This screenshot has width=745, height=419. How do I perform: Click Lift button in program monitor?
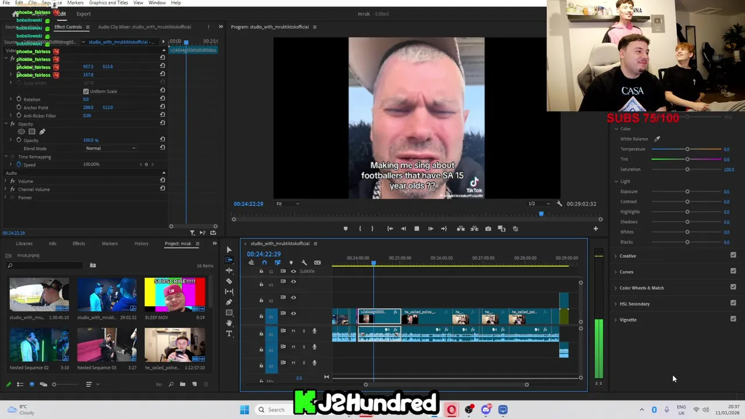click(x=460, y=229)
